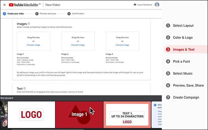The image size is (208, 130).
Task: Click the Text section heading
Action: (20, 88)
